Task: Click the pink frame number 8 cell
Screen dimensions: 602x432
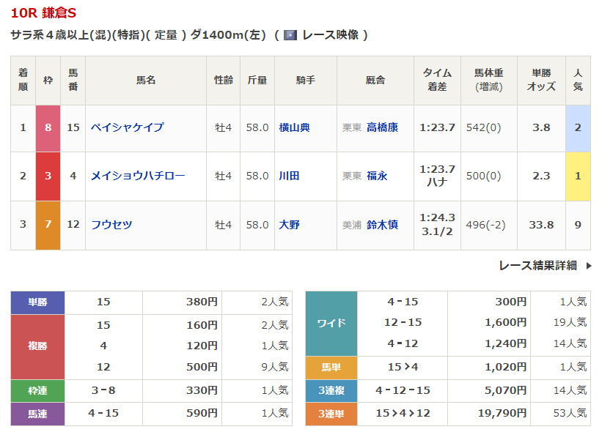Action: [48, 127]
